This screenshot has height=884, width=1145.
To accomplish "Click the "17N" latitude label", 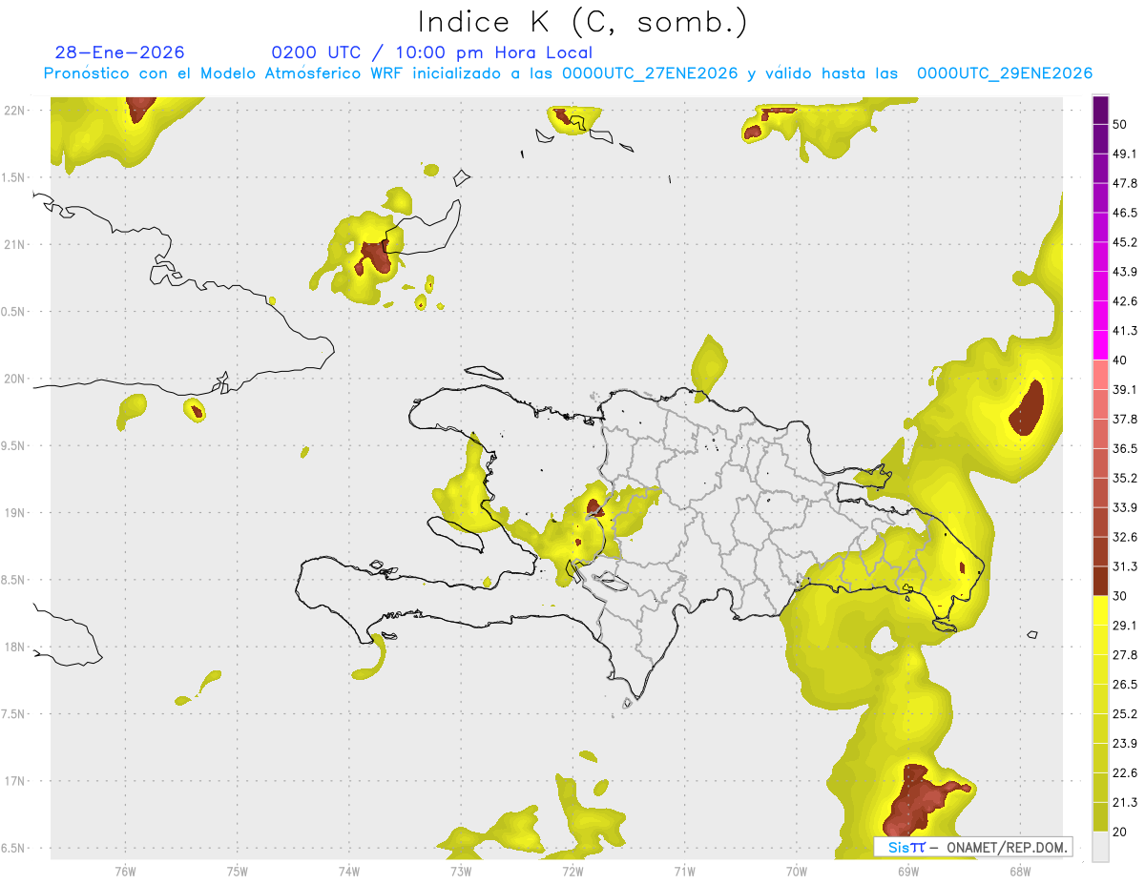I will [x=14, y=781].
